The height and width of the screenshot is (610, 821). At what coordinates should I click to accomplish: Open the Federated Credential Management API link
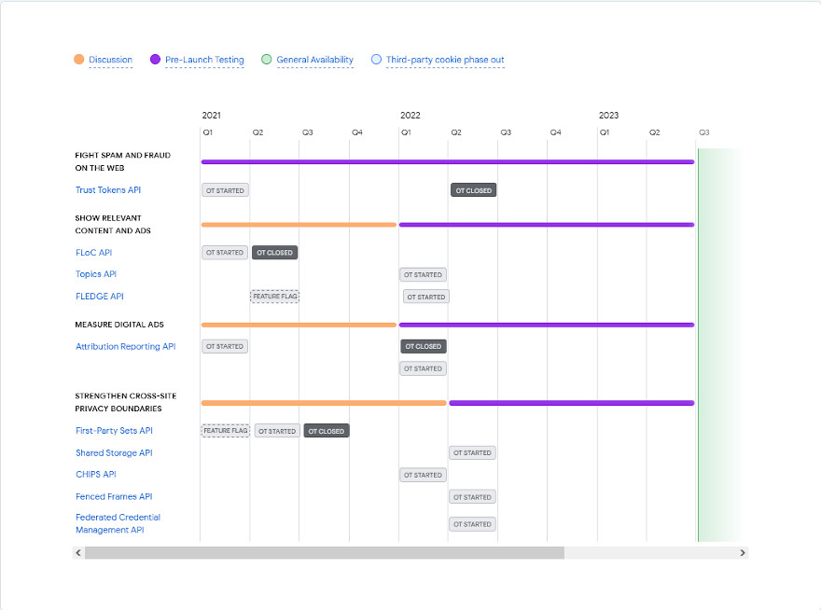pyautogui.click(x=118, y=523)
